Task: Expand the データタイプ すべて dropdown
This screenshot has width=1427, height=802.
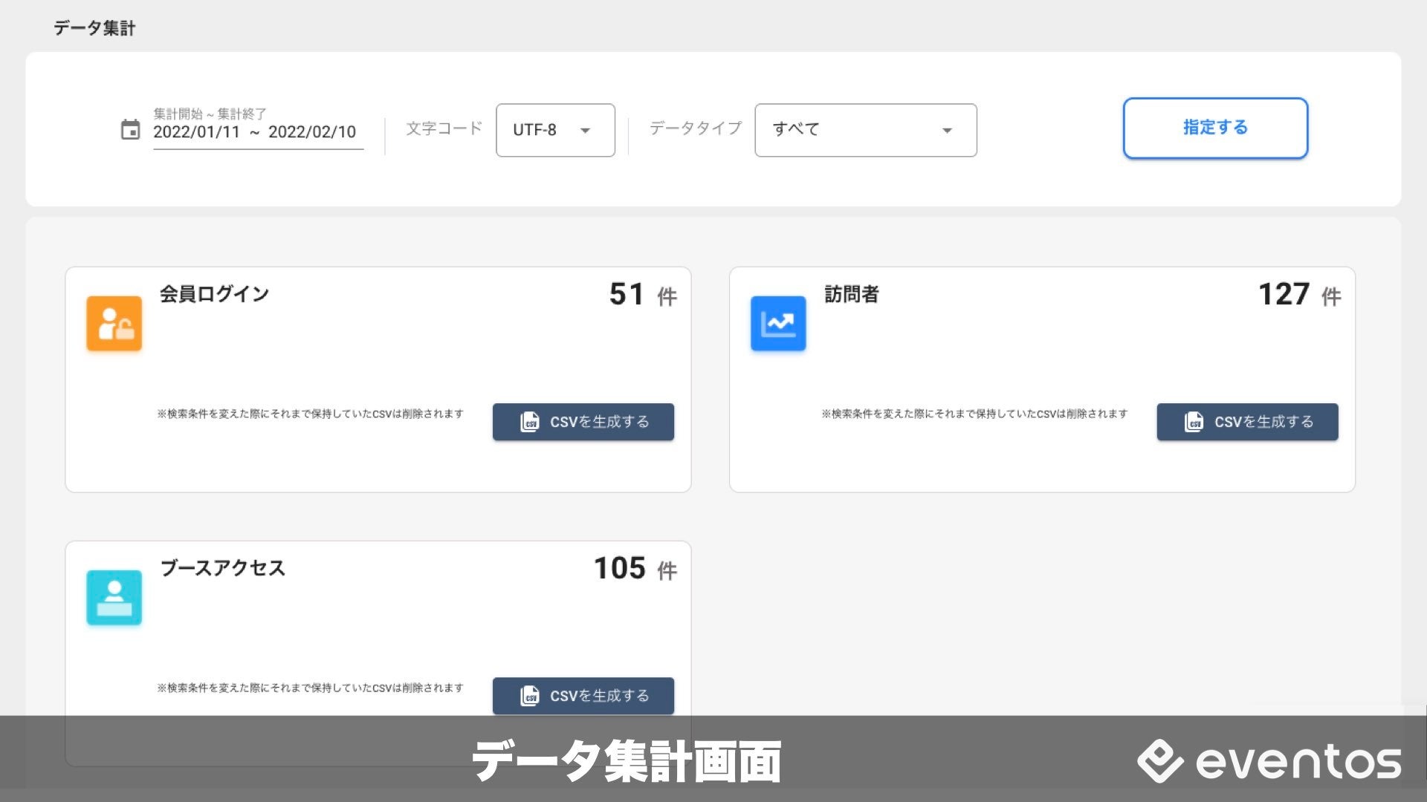Action: tap(855, 130)
